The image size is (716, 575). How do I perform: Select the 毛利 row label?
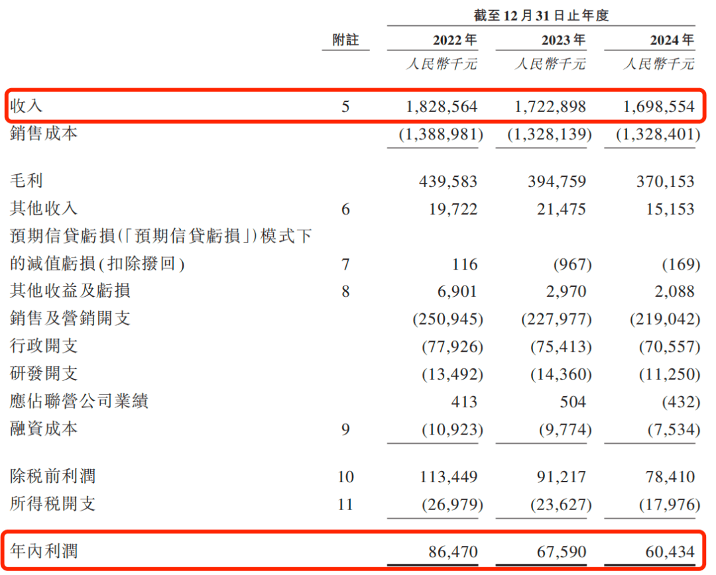point(27,180)
